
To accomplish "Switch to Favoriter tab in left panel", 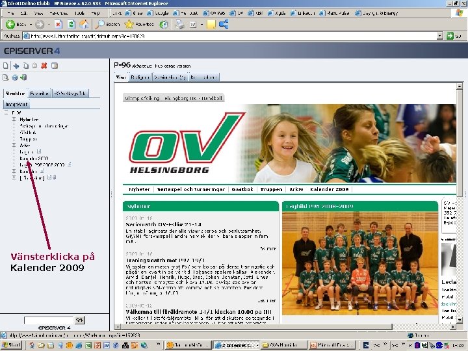I will click(40, 94).
